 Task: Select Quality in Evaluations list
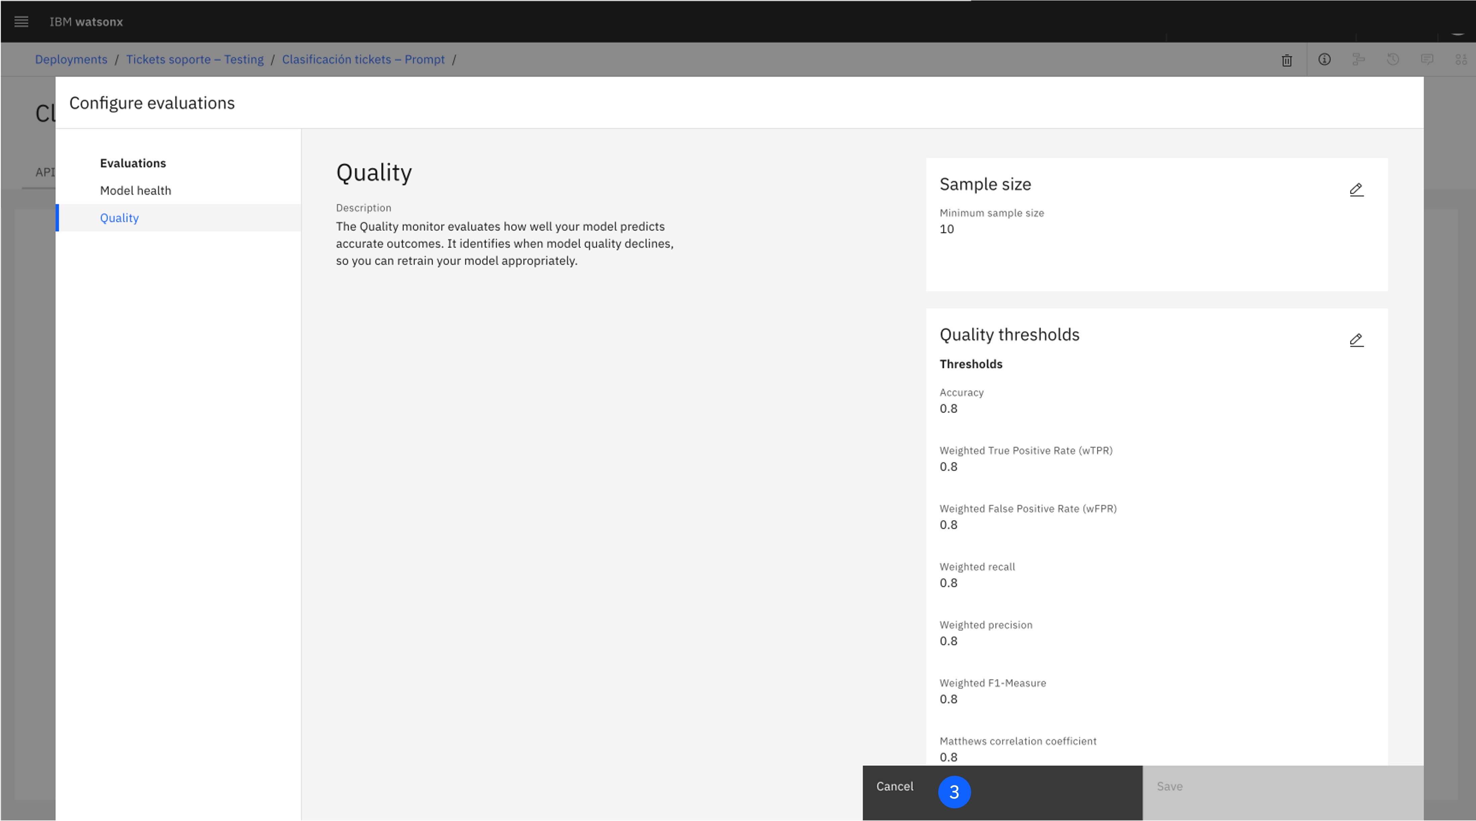coord(179,218)
